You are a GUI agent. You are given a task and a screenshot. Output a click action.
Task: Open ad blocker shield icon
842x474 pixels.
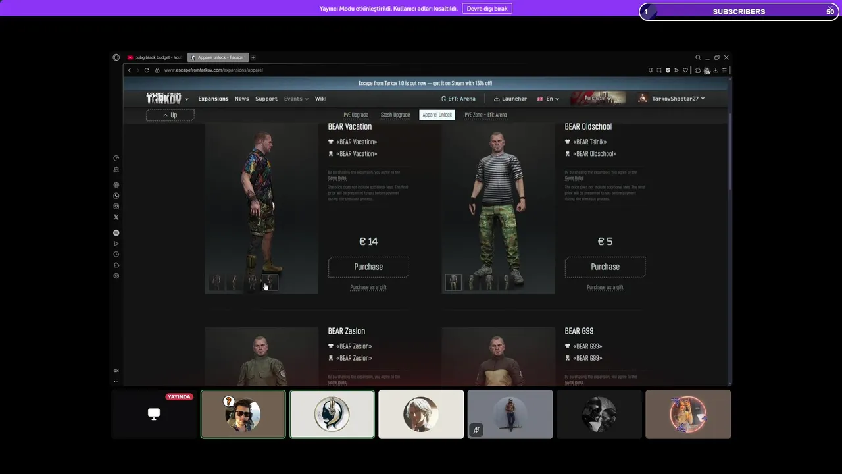pyautogui.click(x=668, y=70)
